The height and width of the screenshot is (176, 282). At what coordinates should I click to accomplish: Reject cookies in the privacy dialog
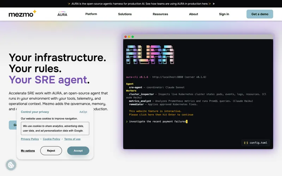pos(51,151)
